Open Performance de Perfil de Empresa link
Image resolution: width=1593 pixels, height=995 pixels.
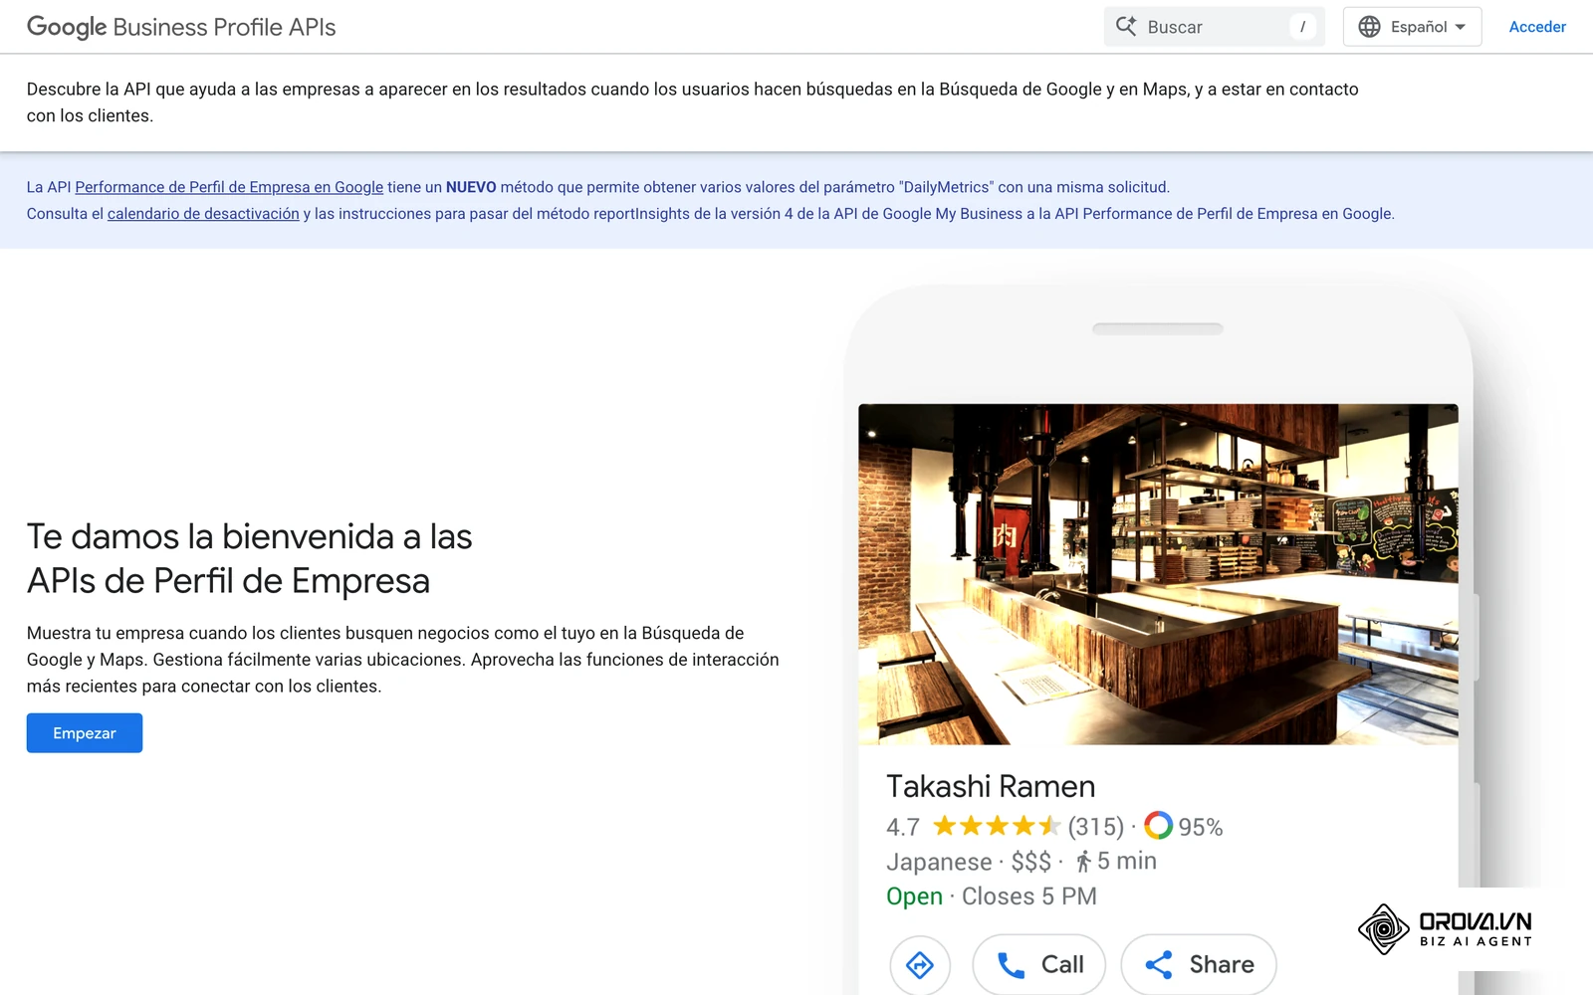tap(229, 187)
